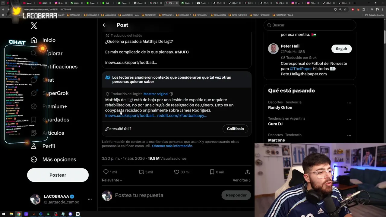
Task: Click the reply icon showing 1 mil
Action: click(106, 172)
